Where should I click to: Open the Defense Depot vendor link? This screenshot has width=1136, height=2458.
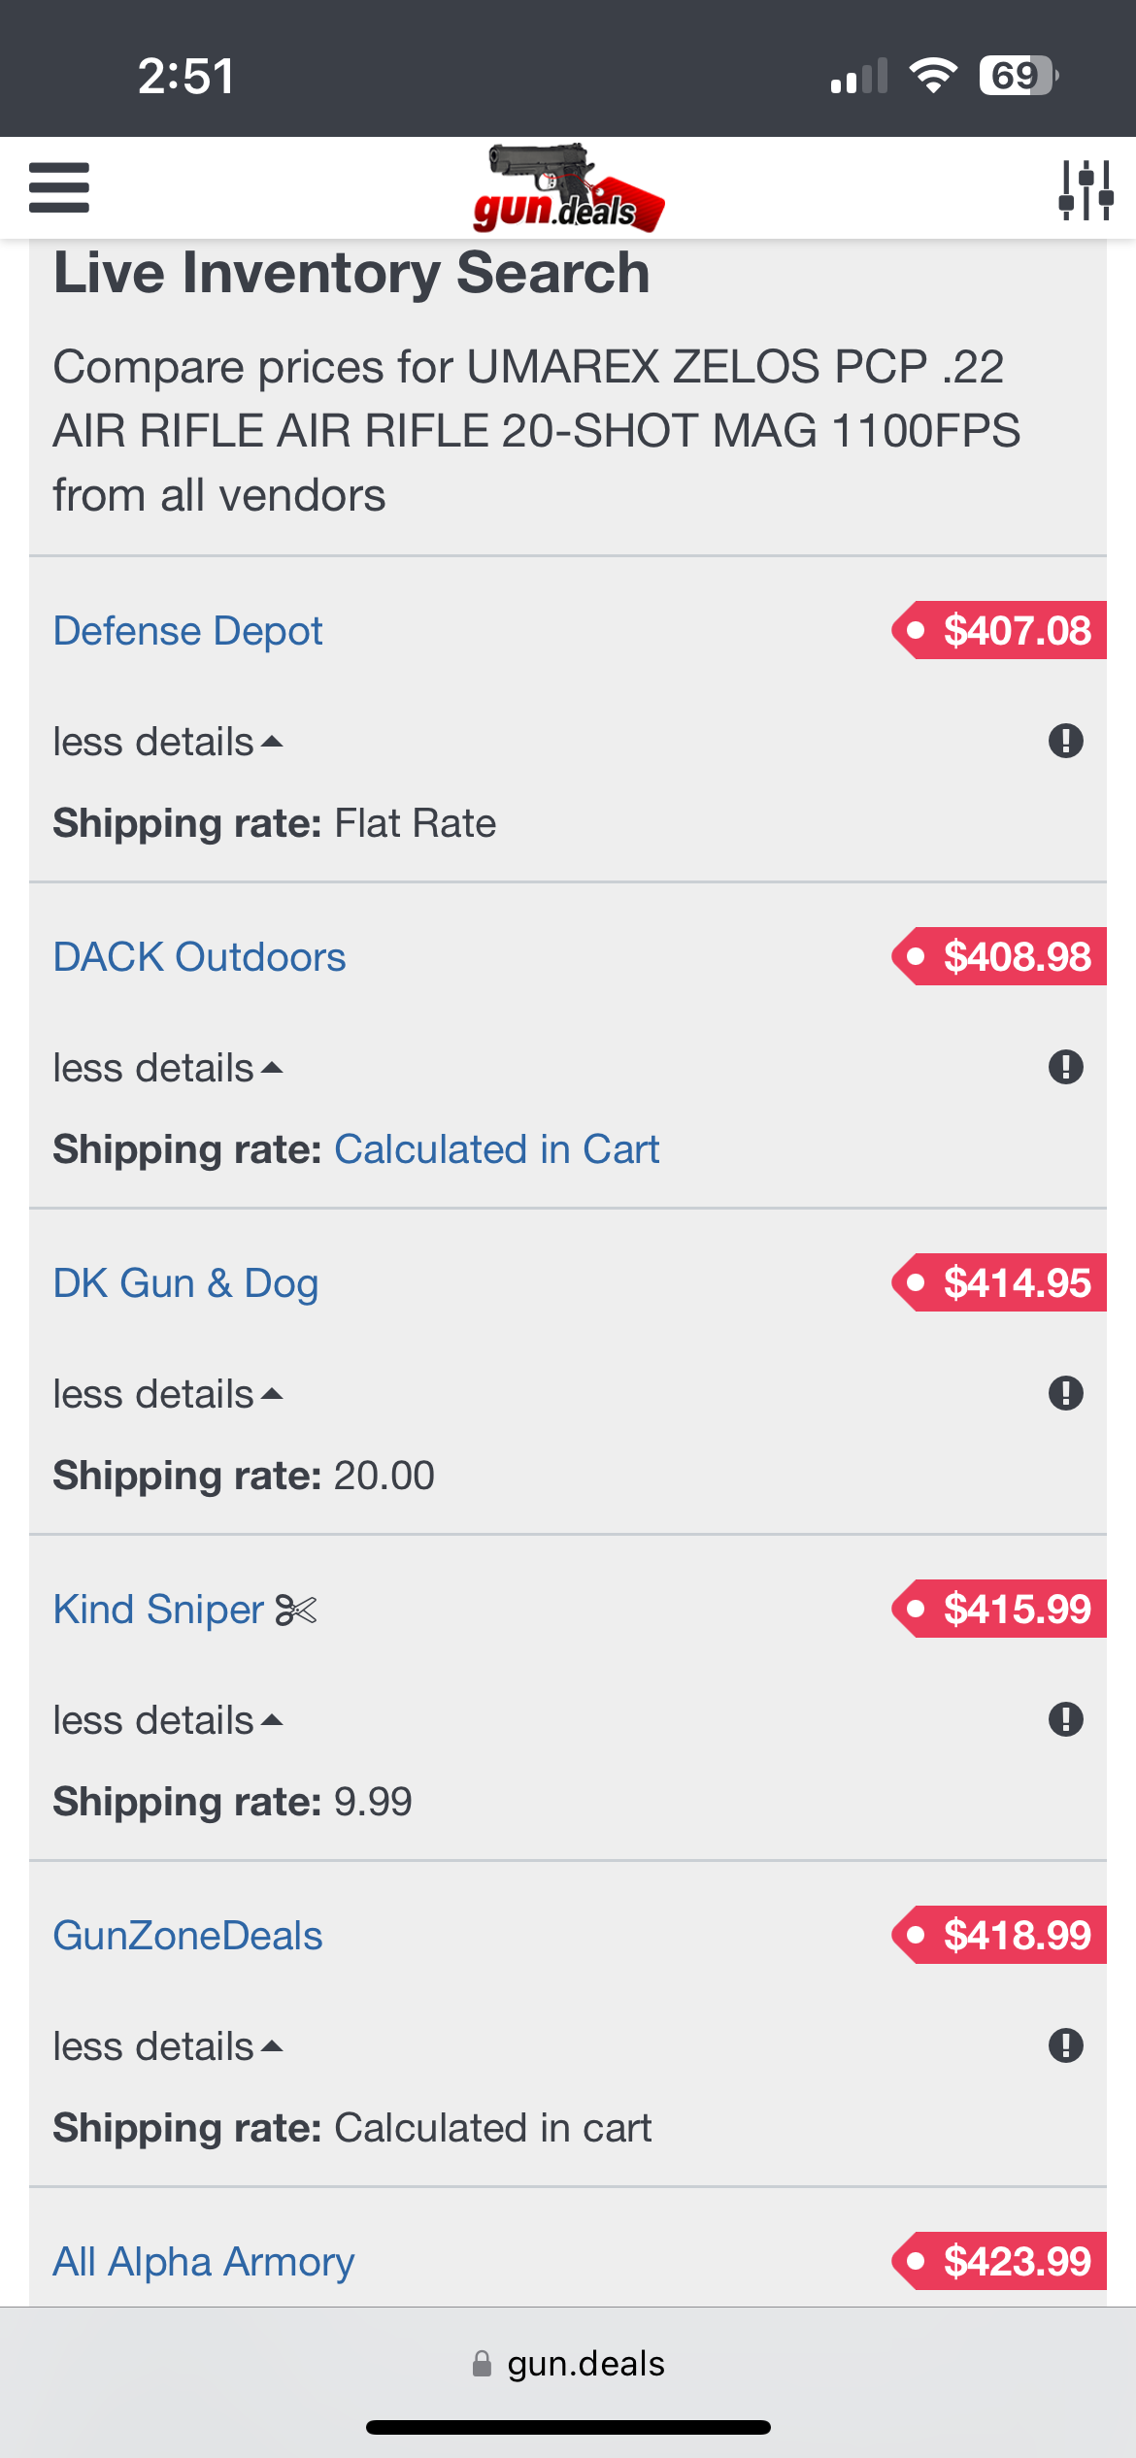[x=187, y=631]
